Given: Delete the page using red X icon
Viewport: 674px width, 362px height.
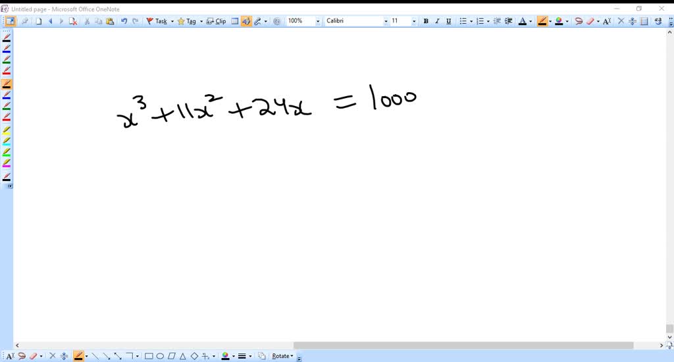Looking at the screenshot, I should tap(73, 21).
